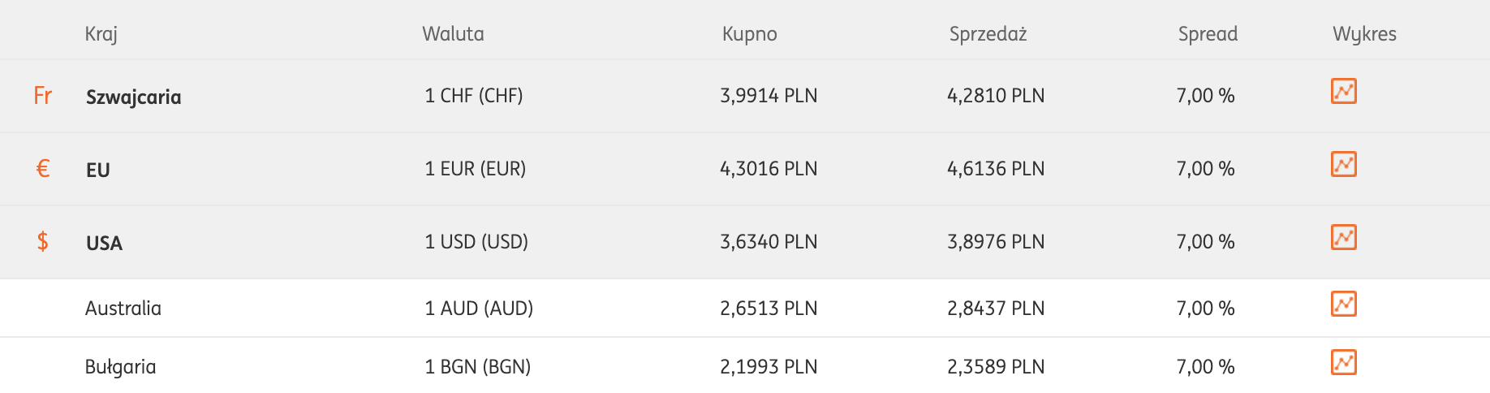
Task: Open the chart icon for EU EUR
Action: coord(1343,165)
